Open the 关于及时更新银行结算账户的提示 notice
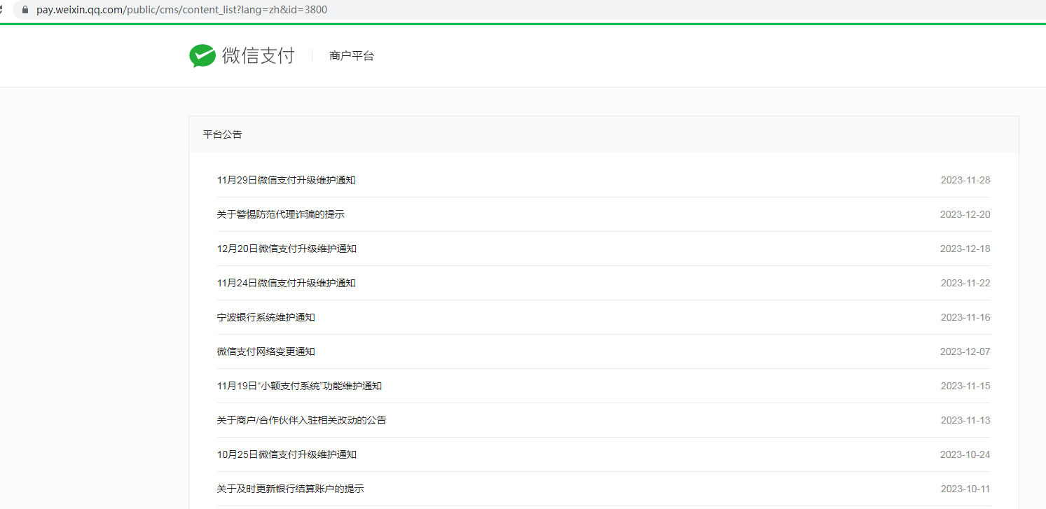This screenshot has width=1046, height=509. pyautogui.click(x=290, y=488)
